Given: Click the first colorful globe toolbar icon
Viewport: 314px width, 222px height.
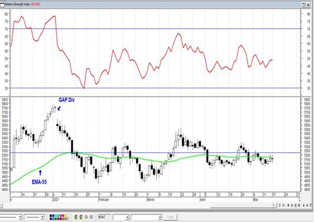Looking at the screenshot, I should pyautogui.click(x=76, y=217).
